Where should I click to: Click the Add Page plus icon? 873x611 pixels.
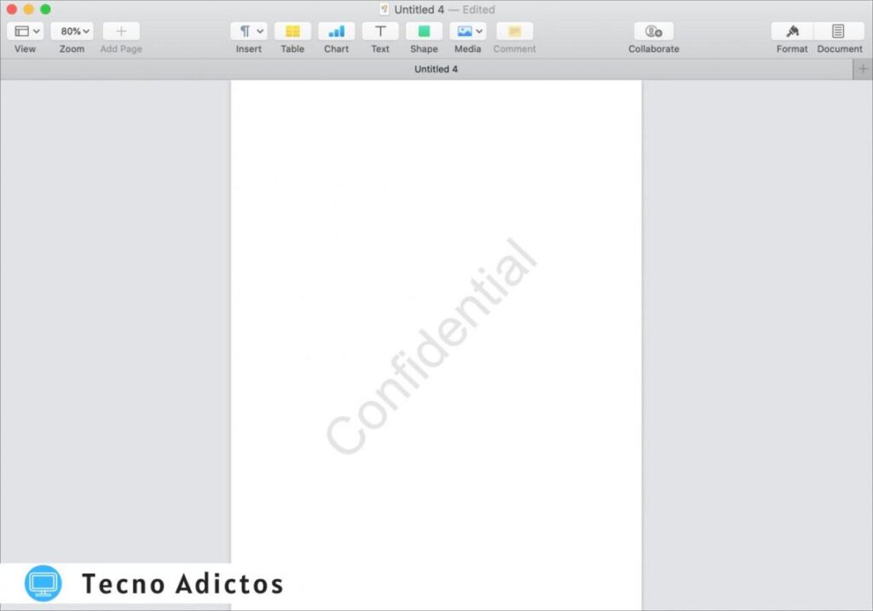click(121, 32)
